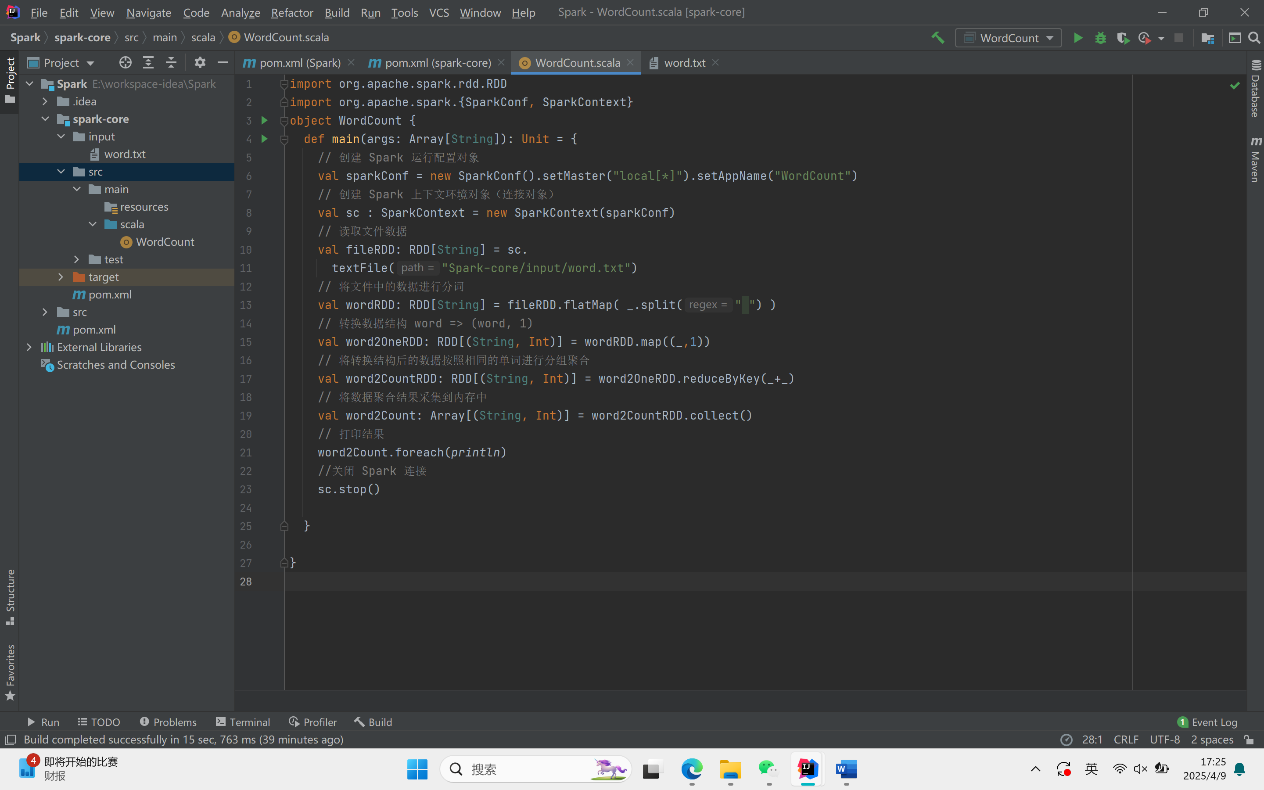Click the Search Everywhere magnifier icon
Screen dimensions: 1264x790
point(1254,38)
